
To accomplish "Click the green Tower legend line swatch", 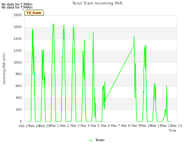I will tap(91, 141).
